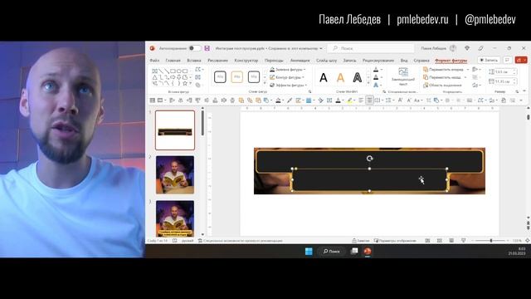Open the Align objects dropdown in Arrange group
This screenshot has height=299, width=531.
click(476, 69)
